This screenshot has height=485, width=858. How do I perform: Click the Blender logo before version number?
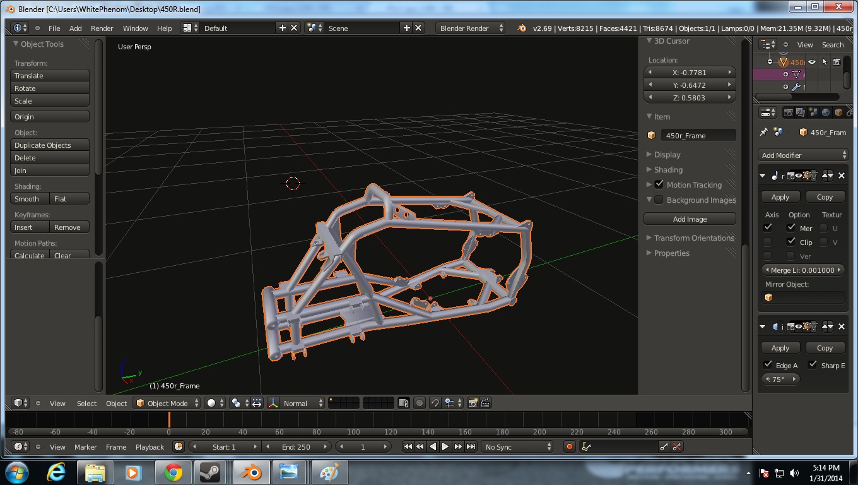[521, 28]
